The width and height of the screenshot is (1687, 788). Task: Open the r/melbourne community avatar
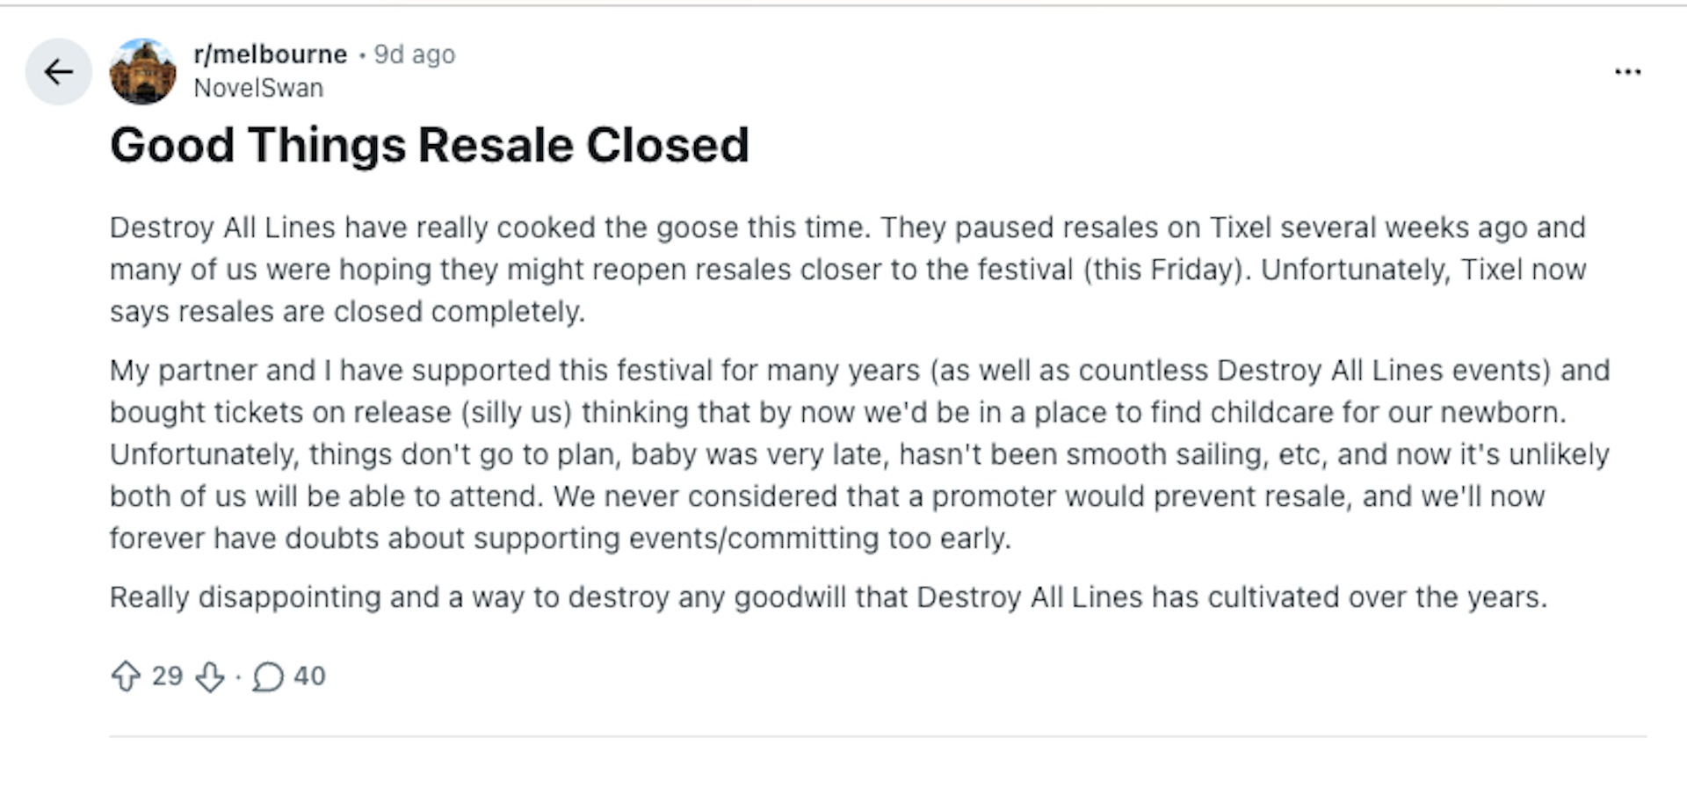point(142,72)
